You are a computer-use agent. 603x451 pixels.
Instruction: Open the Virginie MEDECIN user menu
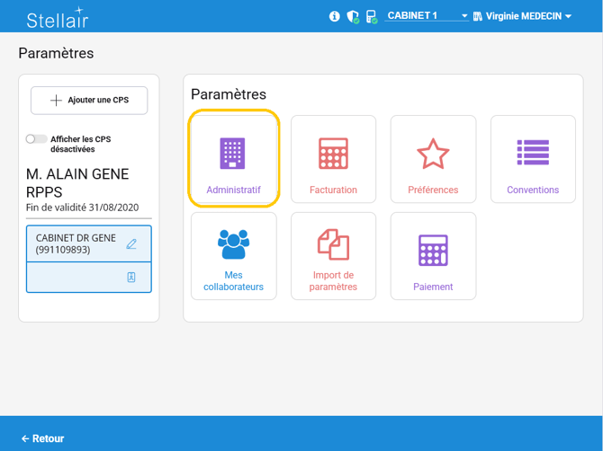(522, 16)
